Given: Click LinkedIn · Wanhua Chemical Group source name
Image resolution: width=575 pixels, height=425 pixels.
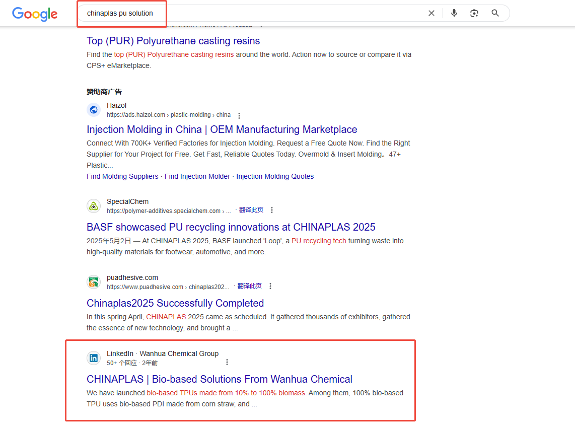Looking at the screenshot, I should tap(163, 353).
